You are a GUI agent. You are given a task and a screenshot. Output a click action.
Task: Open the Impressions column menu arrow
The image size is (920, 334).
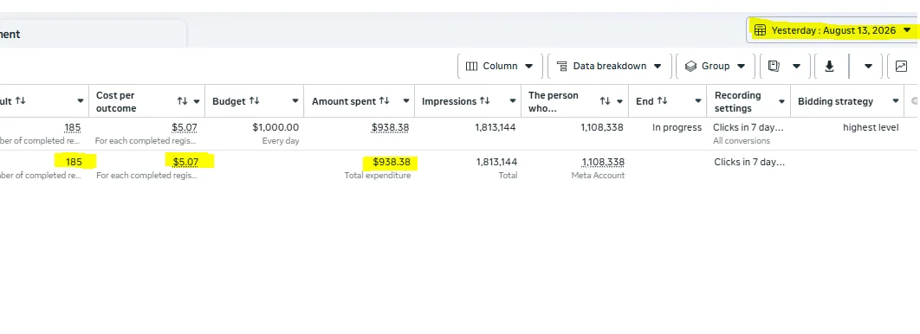513,101
